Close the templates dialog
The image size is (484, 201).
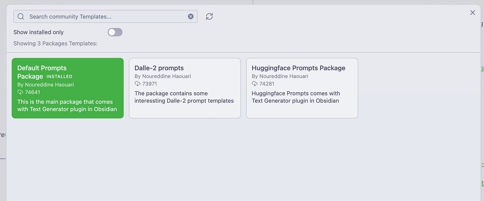pos(472,13)
